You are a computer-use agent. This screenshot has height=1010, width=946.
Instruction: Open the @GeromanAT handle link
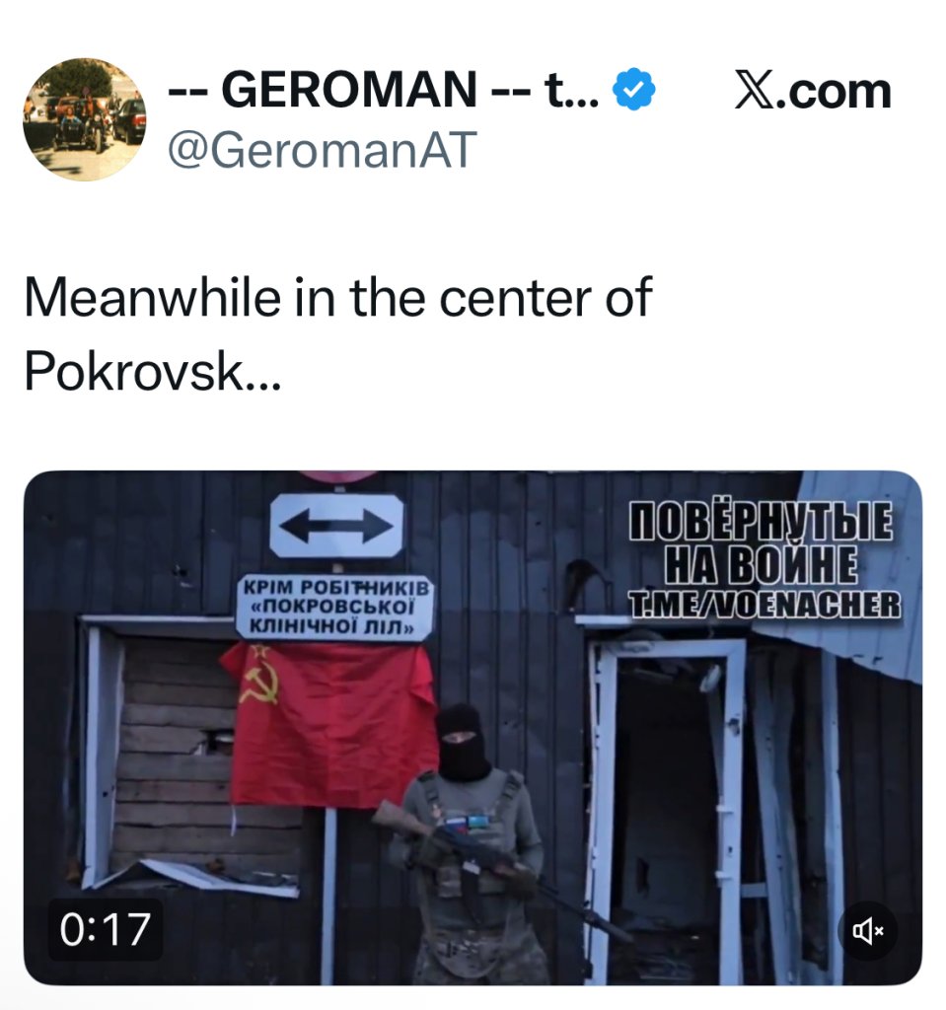322,150
